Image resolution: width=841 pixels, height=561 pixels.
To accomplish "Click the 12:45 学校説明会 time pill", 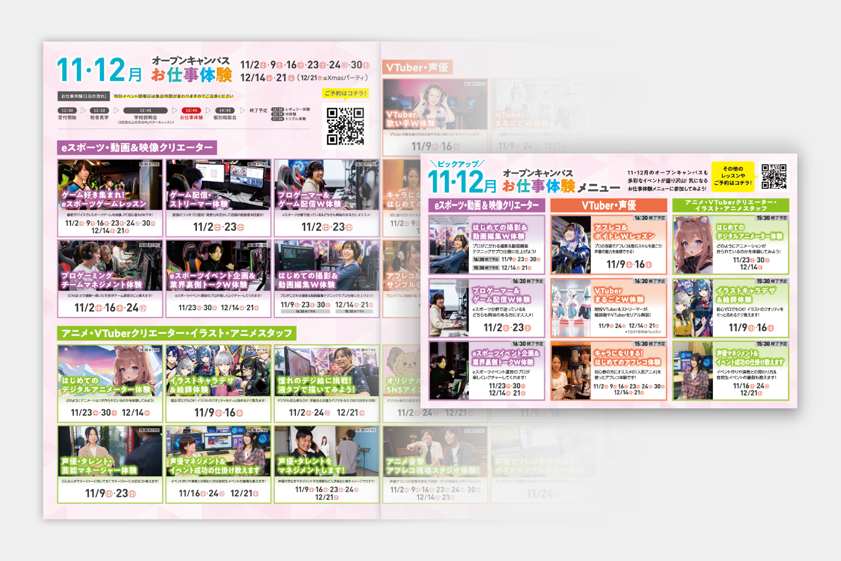I will [x=146, y=111].
